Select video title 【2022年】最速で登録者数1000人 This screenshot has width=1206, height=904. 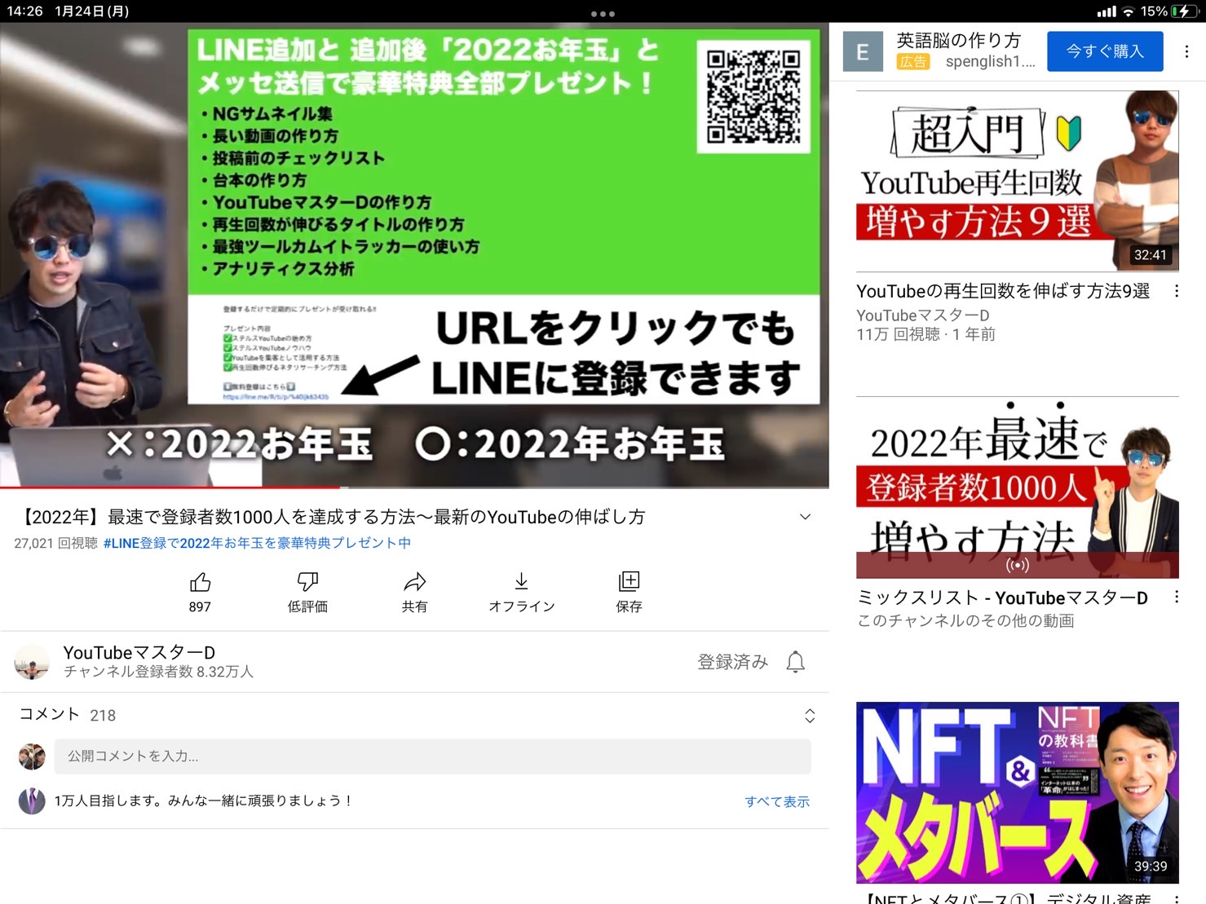point(332,517)
